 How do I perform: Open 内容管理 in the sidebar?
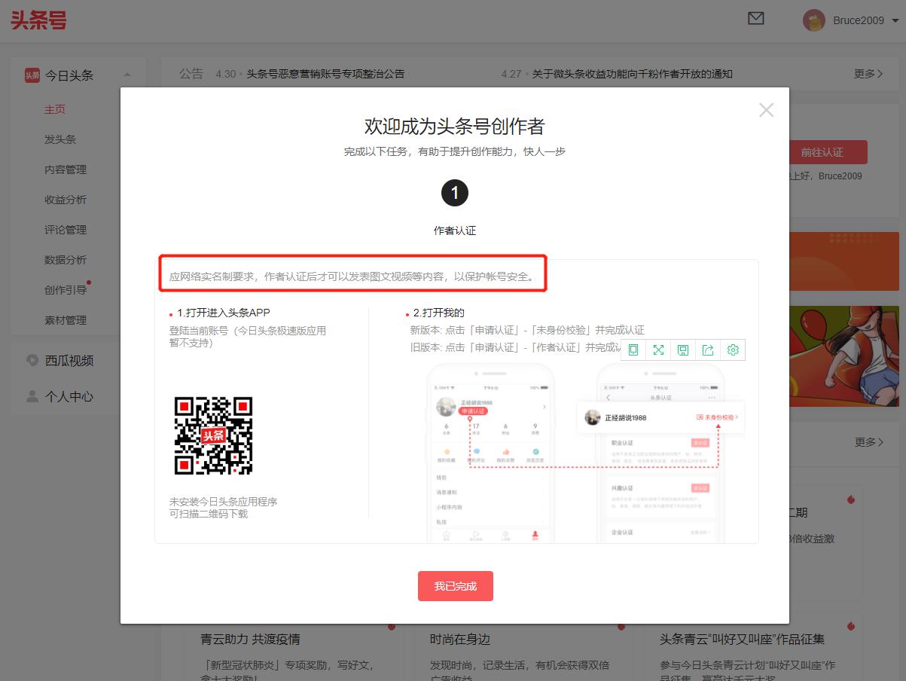(66, 169)
